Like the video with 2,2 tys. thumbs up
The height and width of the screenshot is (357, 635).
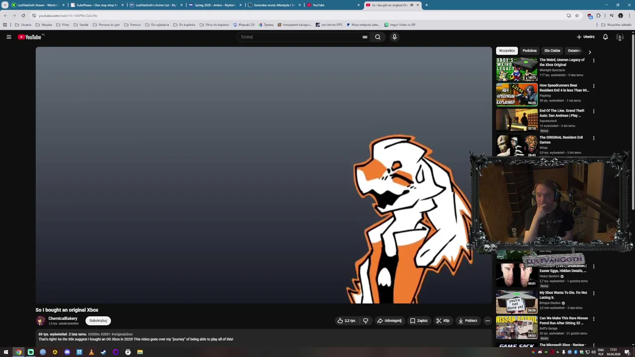[x=347, y=321]
